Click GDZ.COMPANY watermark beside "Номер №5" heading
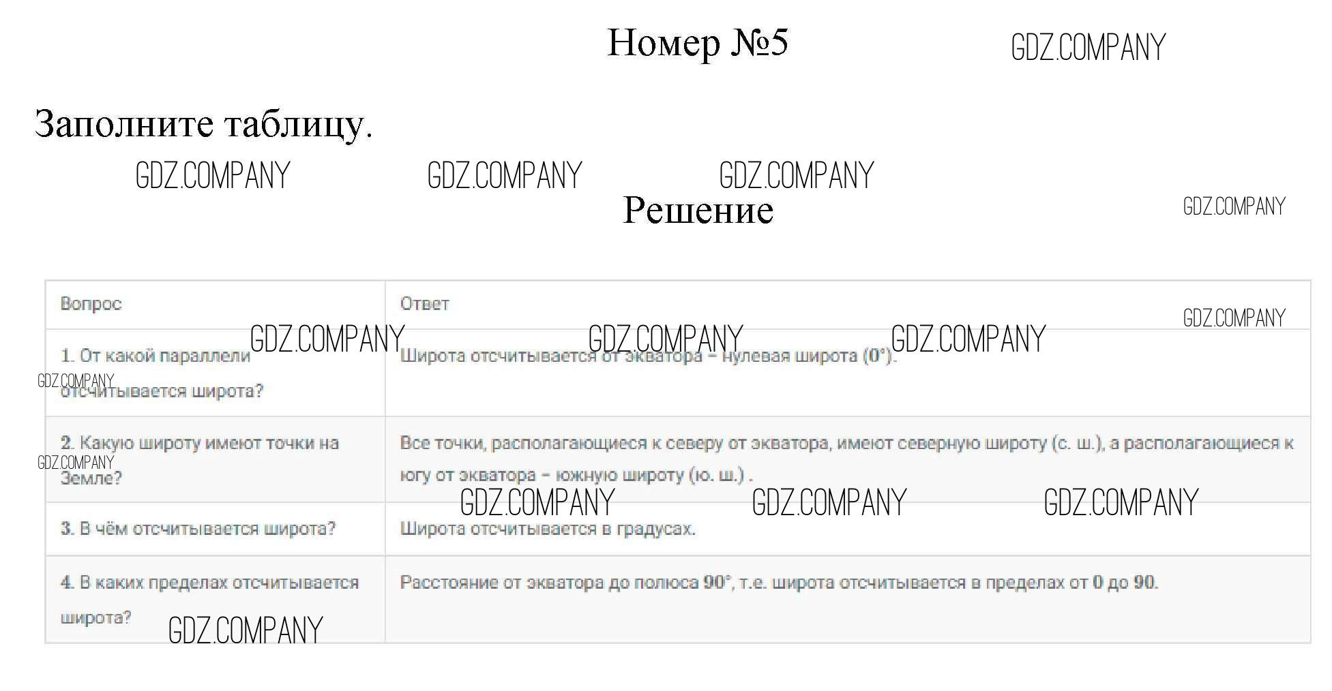The height and width of the screenshot is (691, 1332). 1088,48
